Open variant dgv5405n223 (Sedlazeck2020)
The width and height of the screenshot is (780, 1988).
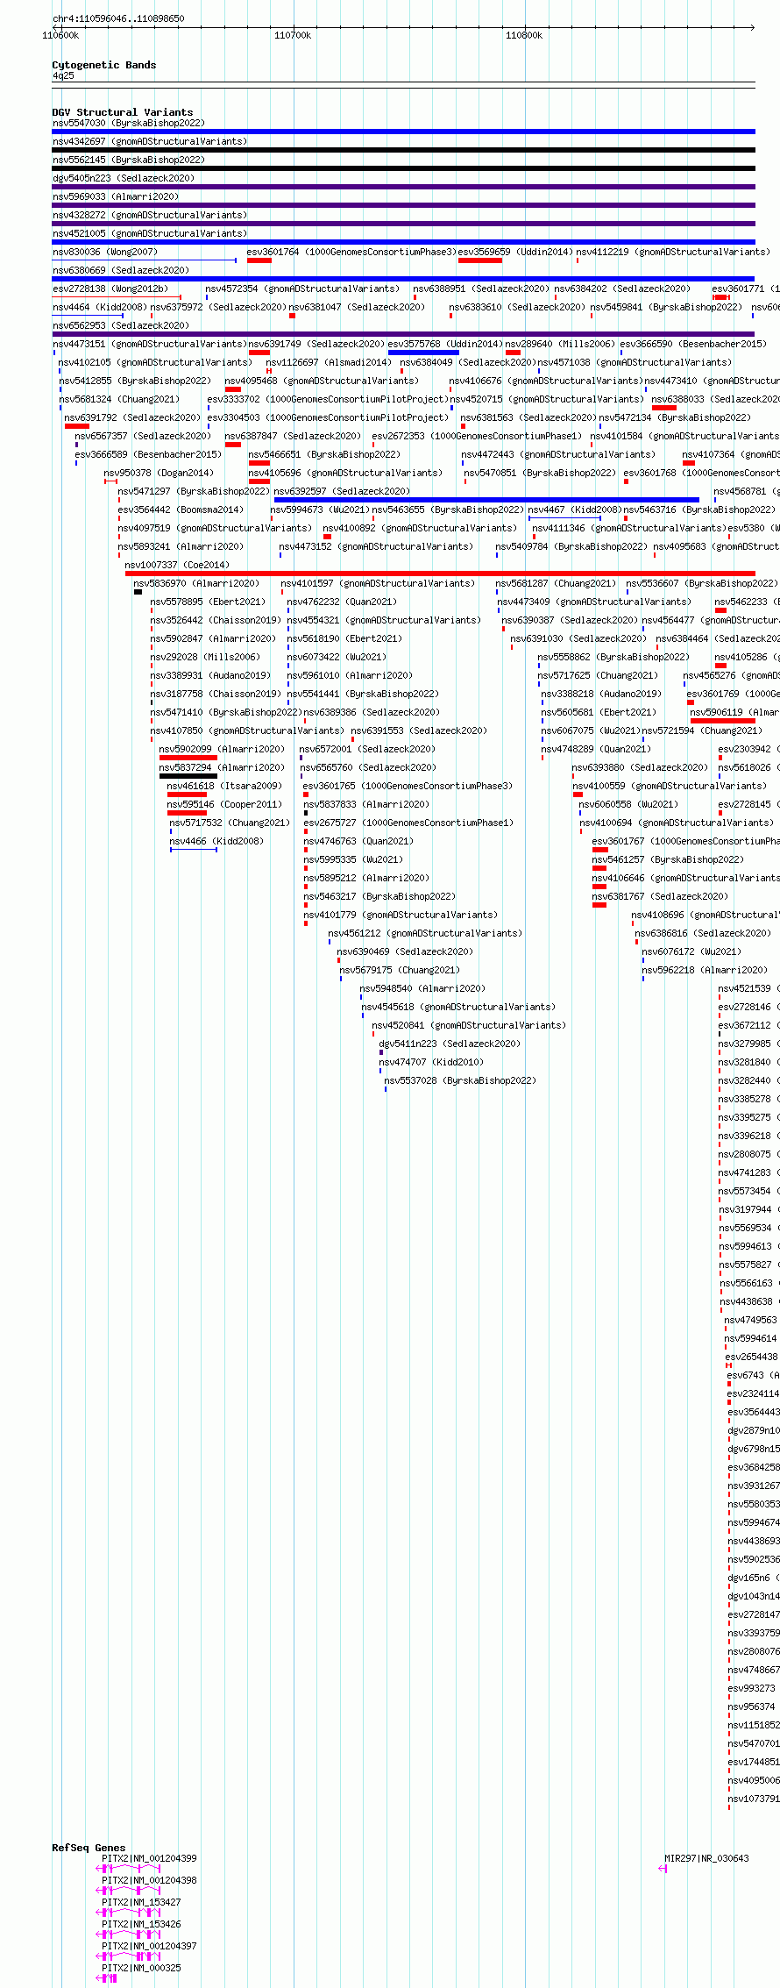click(124, 179)
